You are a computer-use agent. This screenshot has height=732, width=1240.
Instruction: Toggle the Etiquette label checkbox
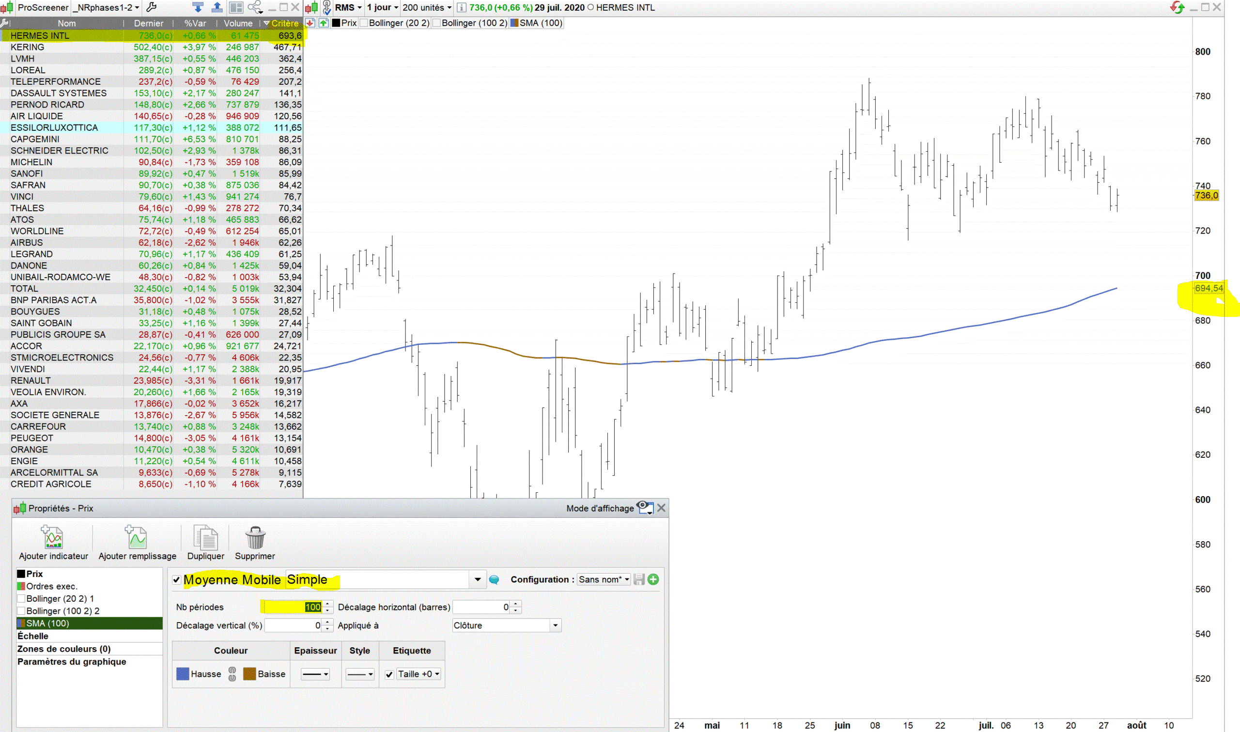point(389,674)
